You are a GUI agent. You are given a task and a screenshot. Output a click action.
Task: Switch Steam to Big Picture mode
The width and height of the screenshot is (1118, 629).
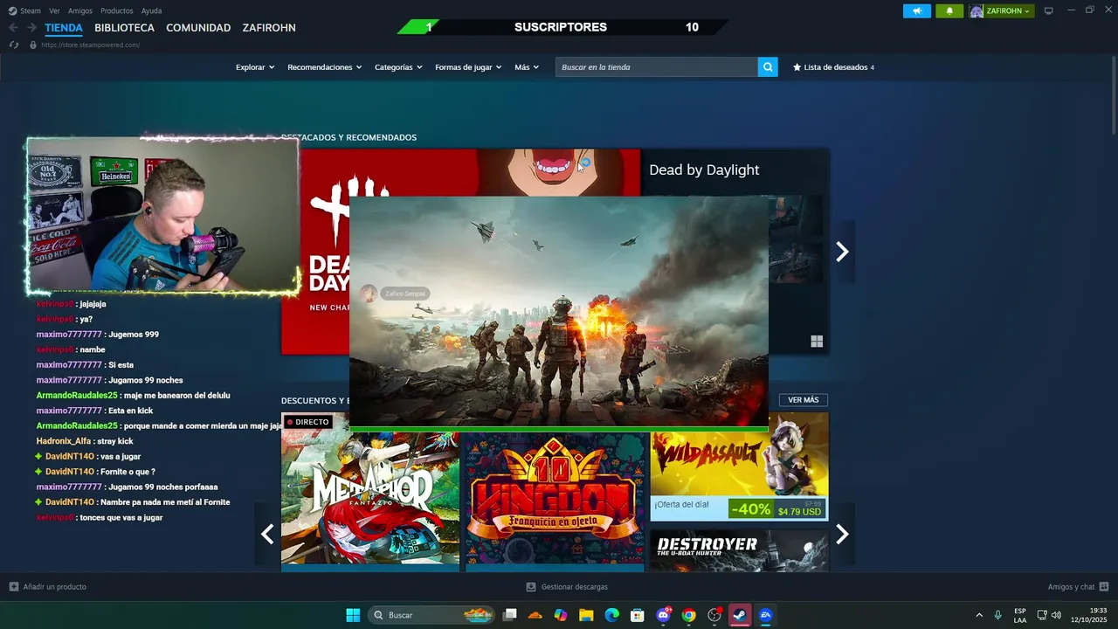[x=1048, y=10]
